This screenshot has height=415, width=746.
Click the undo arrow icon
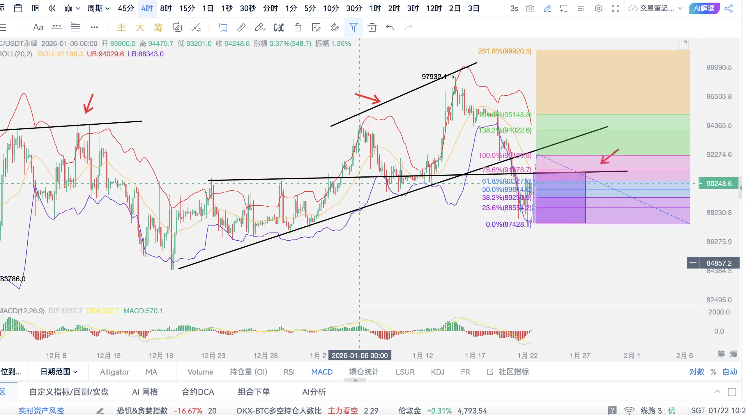click(x=390, y=28)
